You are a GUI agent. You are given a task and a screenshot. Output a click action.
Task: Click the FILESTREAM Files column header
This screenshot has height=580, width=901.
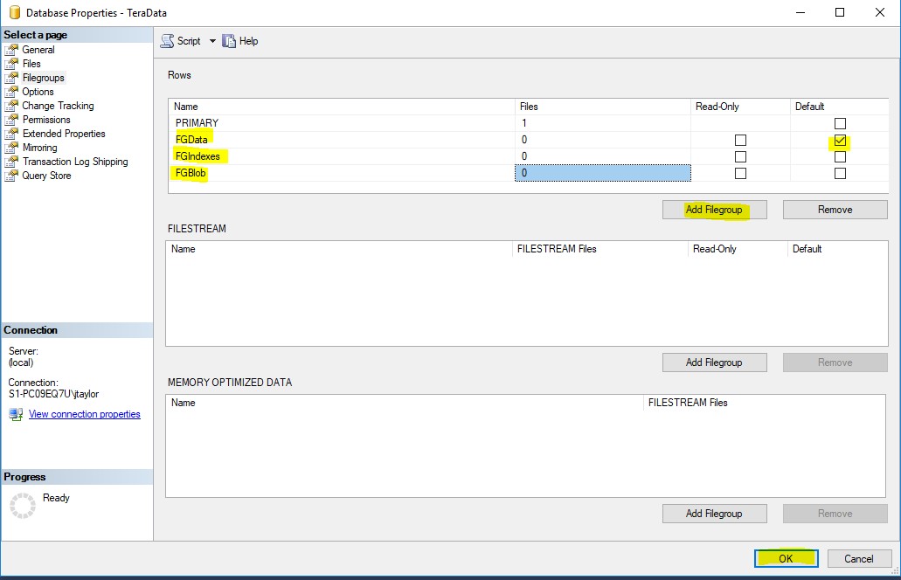coord(600,249)
